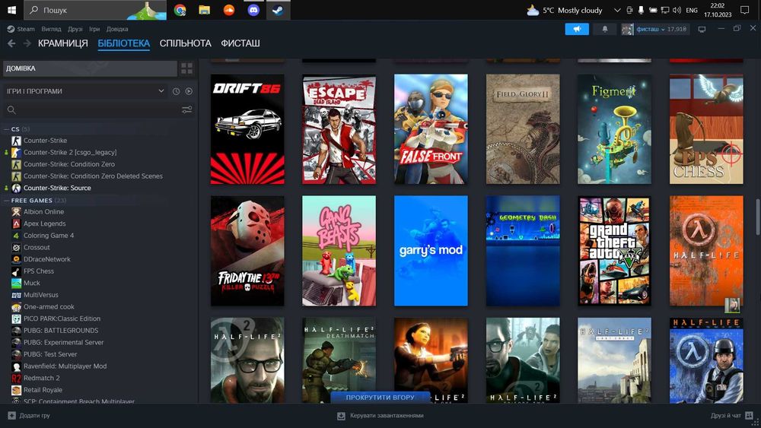Click the add game plus icon
The height and width of the screenshot is (428, 761).
pos(11,415)
